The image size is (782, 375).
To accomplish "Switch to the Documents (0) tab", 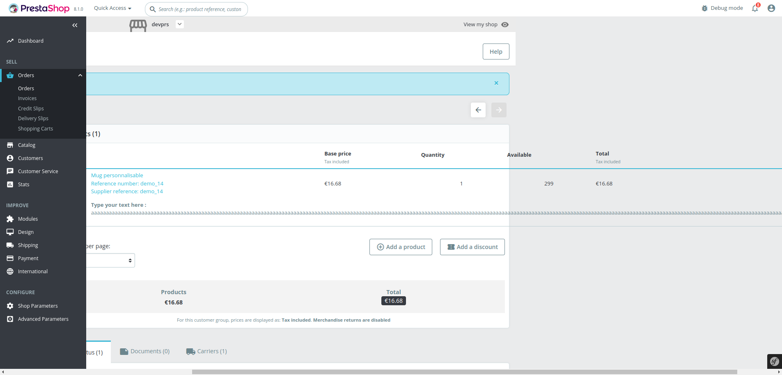I will 144,351.
